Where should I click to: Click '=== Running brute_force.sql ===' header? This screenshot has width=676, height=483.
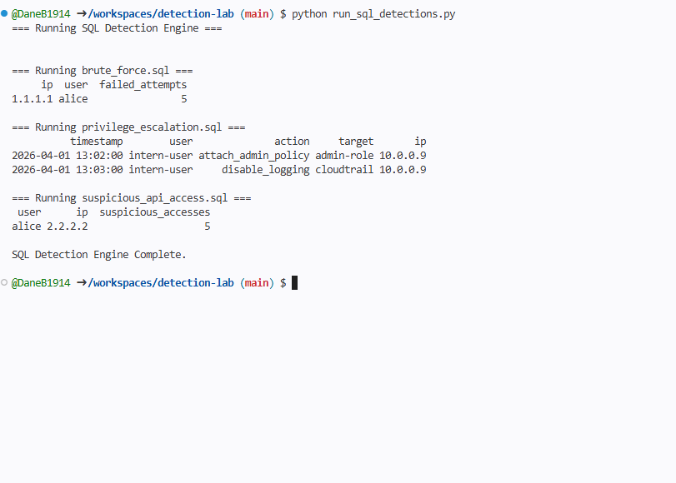coord(103,71)
